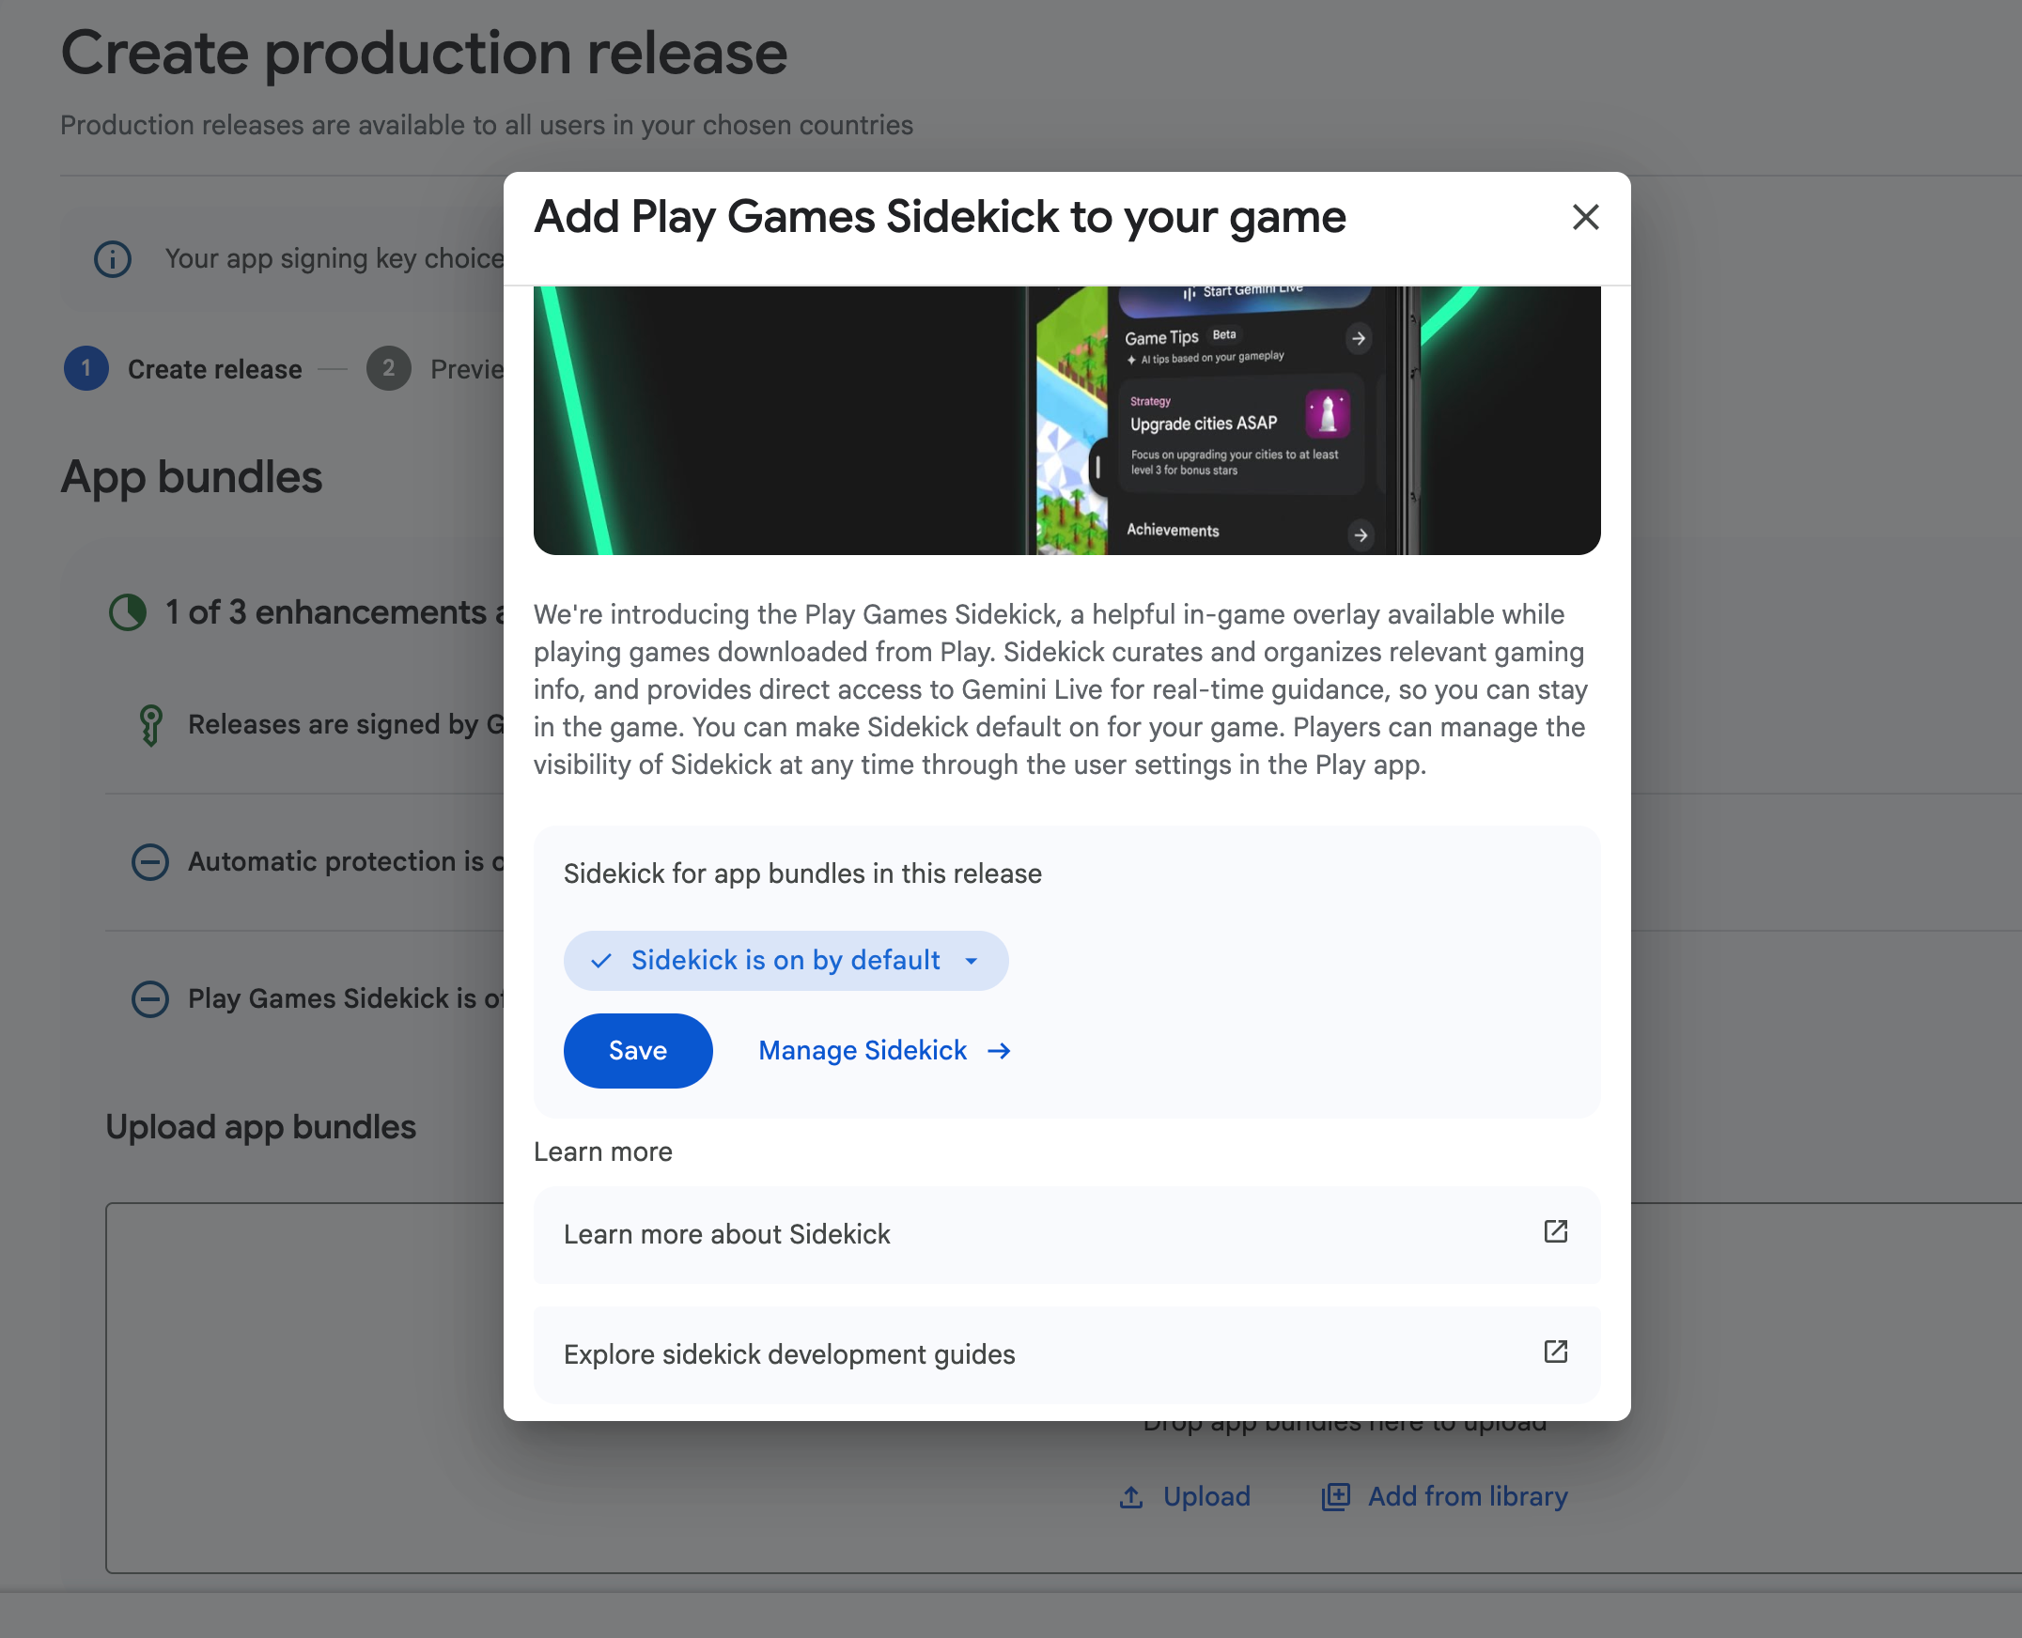Click the Add from library button
The image size is (2022, 1638).
(x=1444, y=1496)
